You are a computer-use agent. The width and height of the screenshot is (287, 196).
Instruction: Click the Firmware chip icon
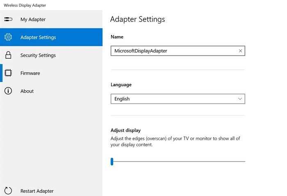[x=8, y=73]
